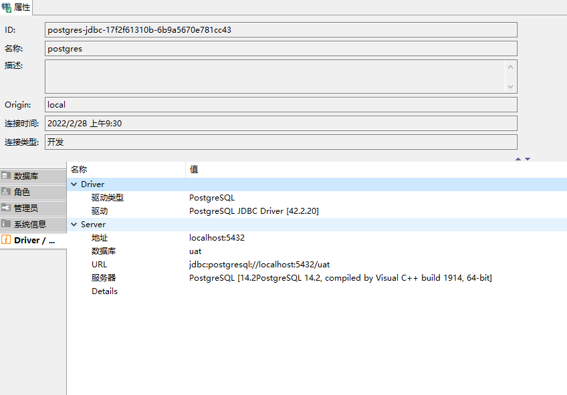Select the 地址 property row
The height and width of the screenshot is (395, 567).
(x=317, y=238)
